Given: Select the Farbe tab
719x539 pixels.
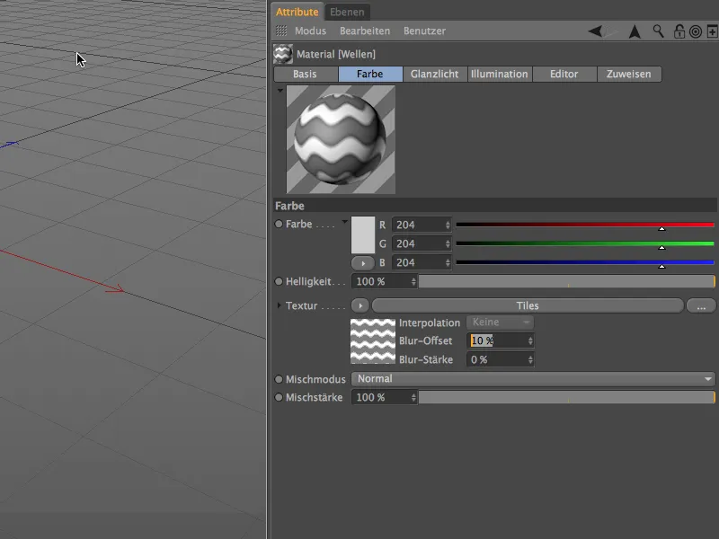Looking at the screenshot, I should click(x=370, y=74).
